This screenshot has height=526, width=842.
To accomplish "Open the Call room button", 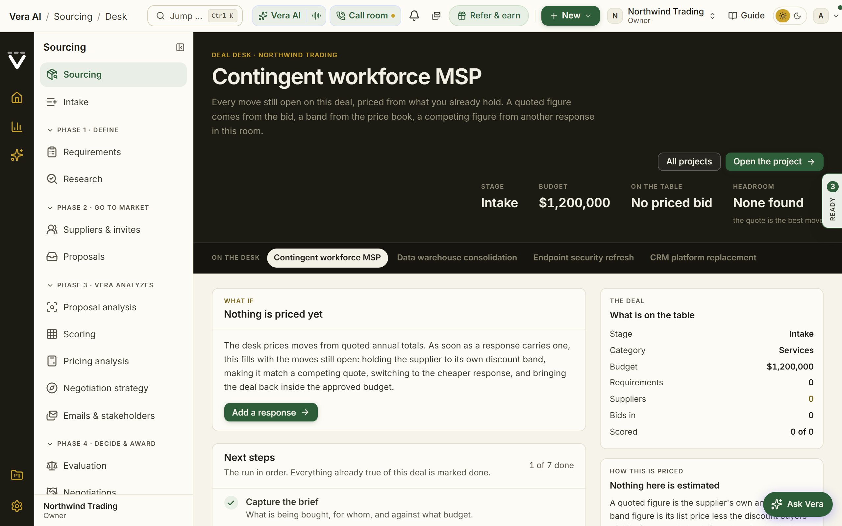I will click(365, 16).
